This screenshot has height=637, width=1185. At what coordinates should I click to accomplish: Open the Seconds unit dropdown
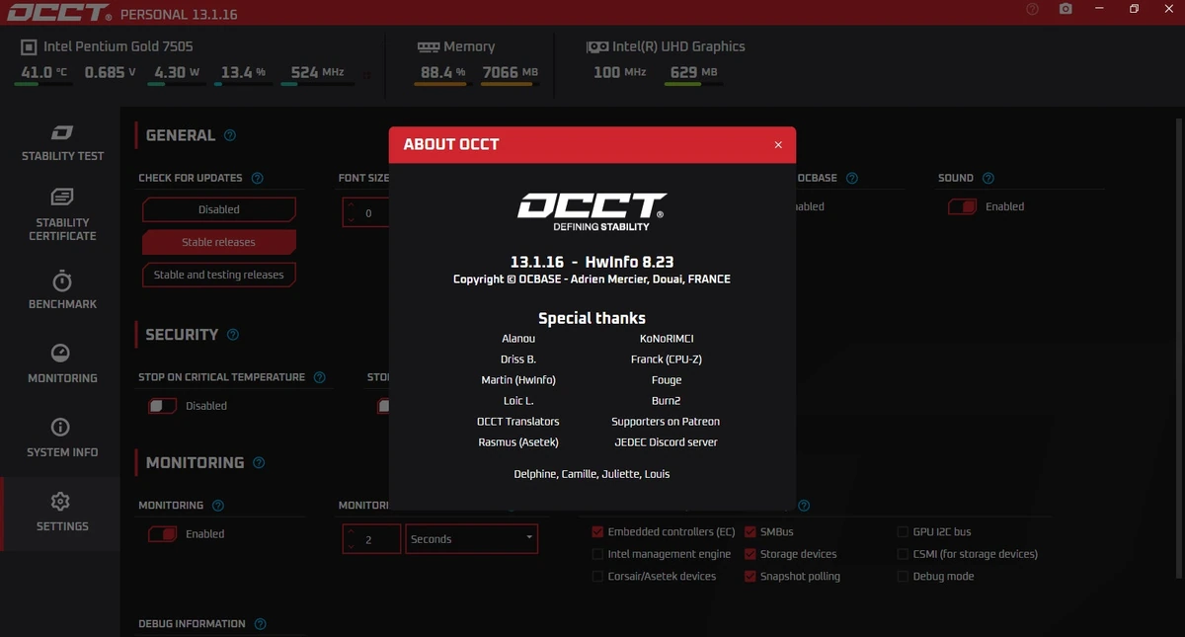point(472,539)
